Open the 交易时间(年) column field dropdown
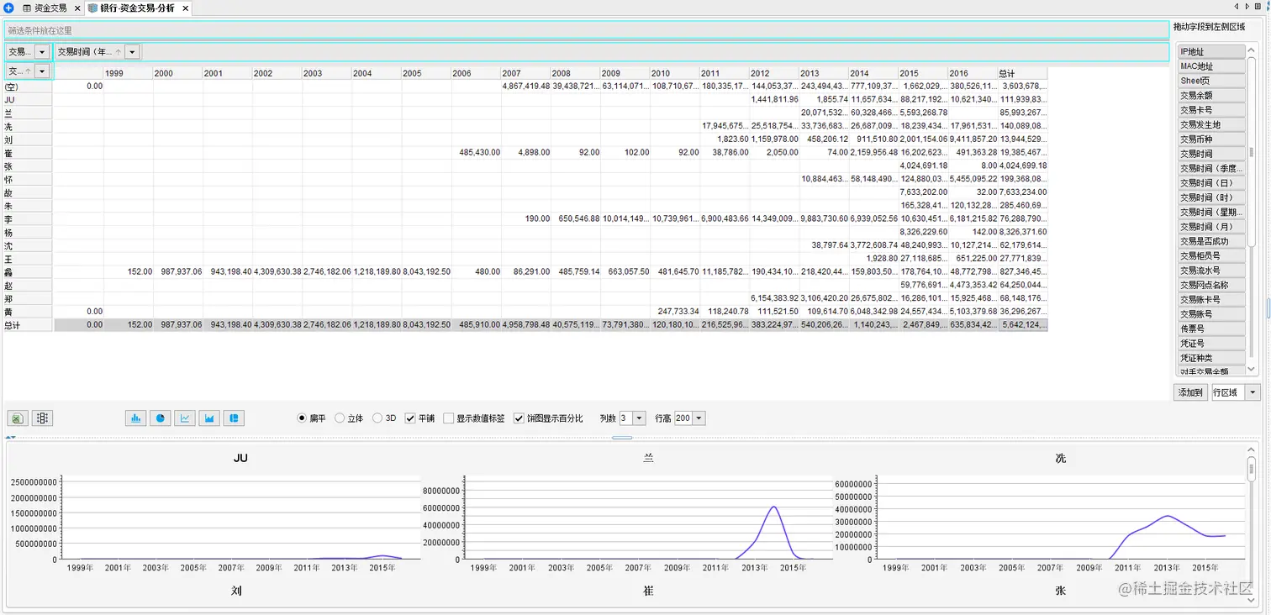1271x615 pixels. (x=132, y=52)
